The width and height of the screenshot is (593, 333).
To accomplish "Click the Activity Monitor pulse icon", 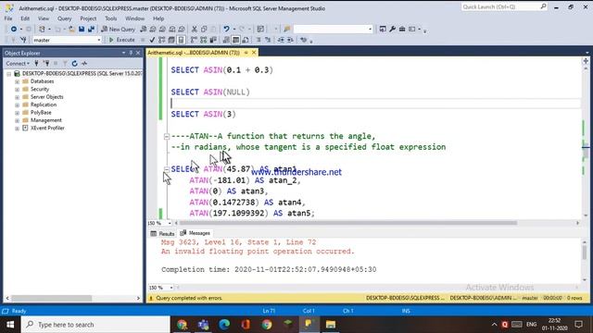I will [84, 64].
